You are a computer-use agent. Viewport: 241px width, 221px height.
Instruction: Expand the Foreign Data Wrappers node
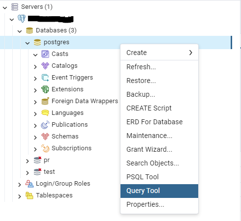pyautogui.click(x=35, y=102)
